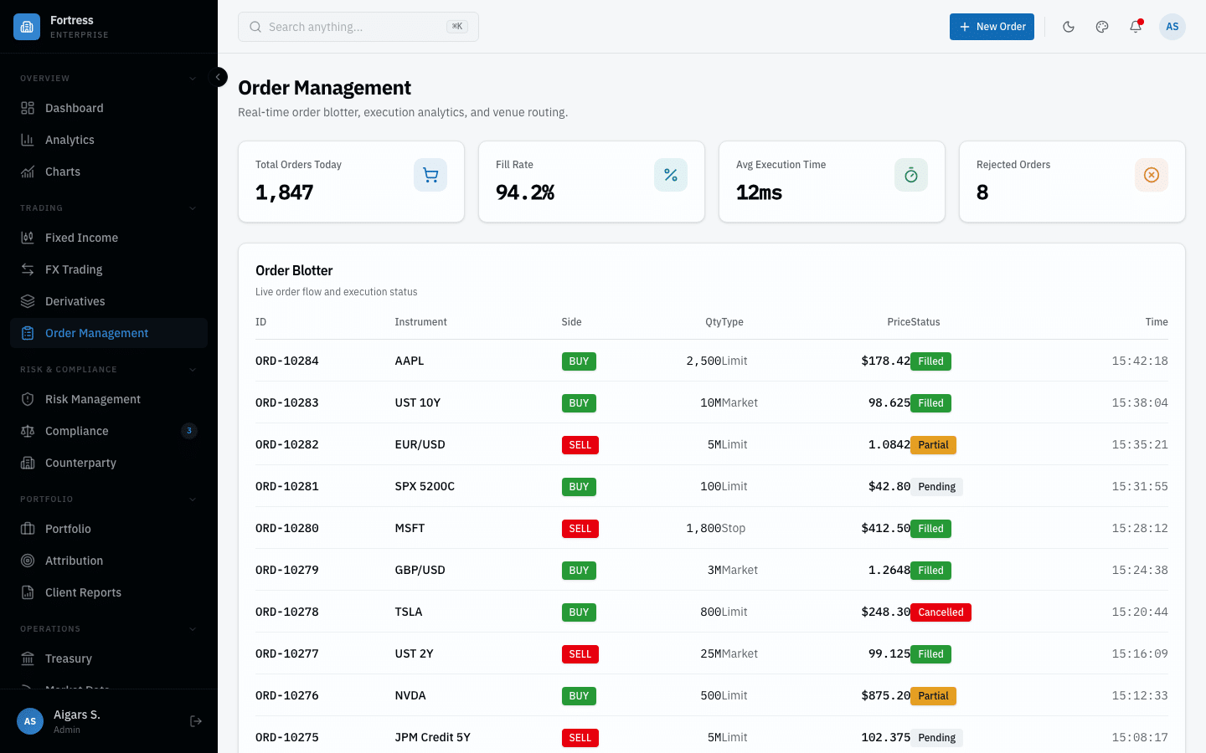This screenshot has height=753, width=1206.
Task: Switch to the Dashboard view
Action: [75, 108]
